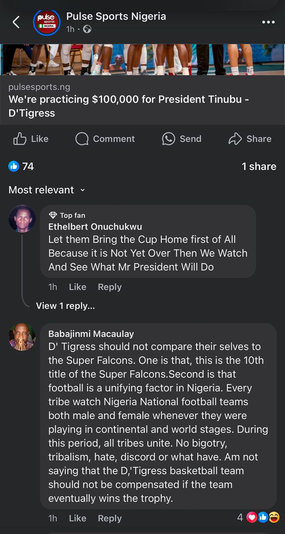
Task: Like Babajinmi Macaulay's comment
Action: (77, 518)
